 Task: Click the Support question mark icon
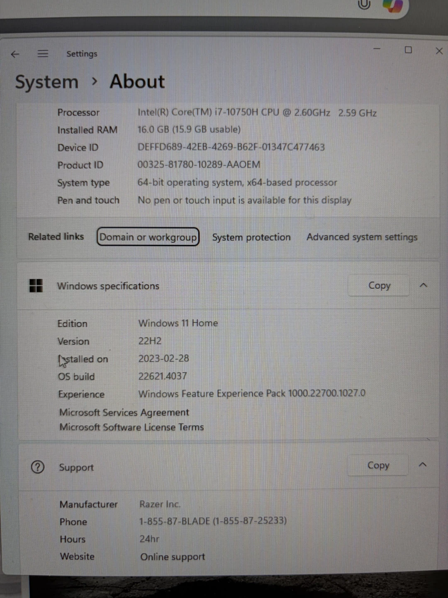tap(37, 467)
